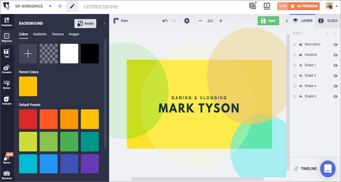Select the Description layer row
This screenshot has height=182, width=341.
click(x=315, y=45)
